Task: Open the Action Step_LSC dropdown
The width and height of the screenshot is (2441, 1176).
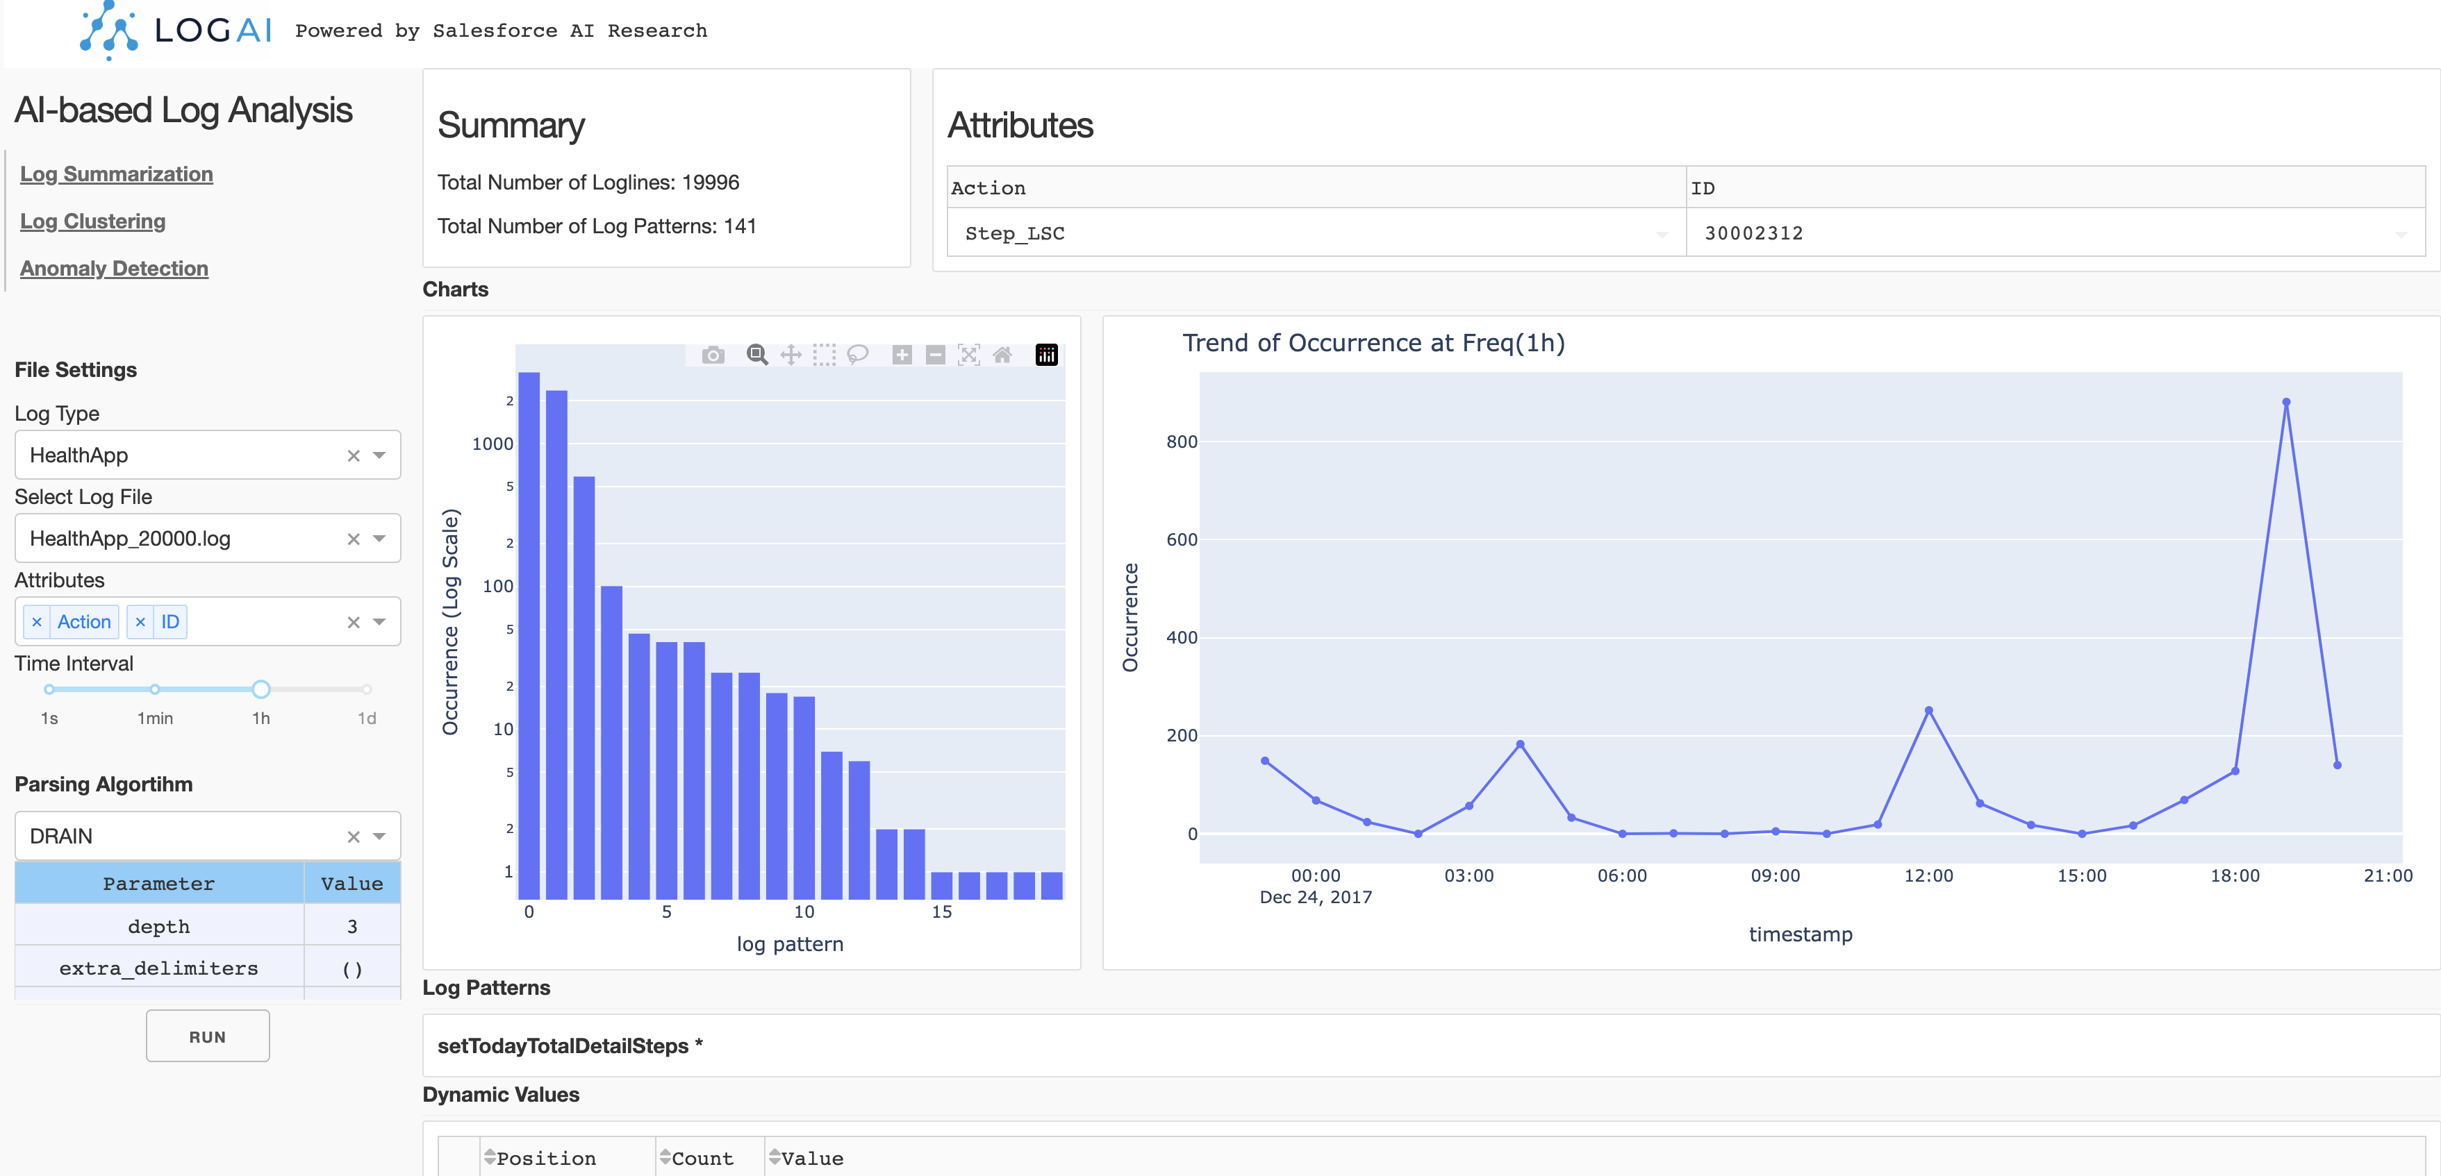Action: pyautogui.click(x=1661, y=234)
